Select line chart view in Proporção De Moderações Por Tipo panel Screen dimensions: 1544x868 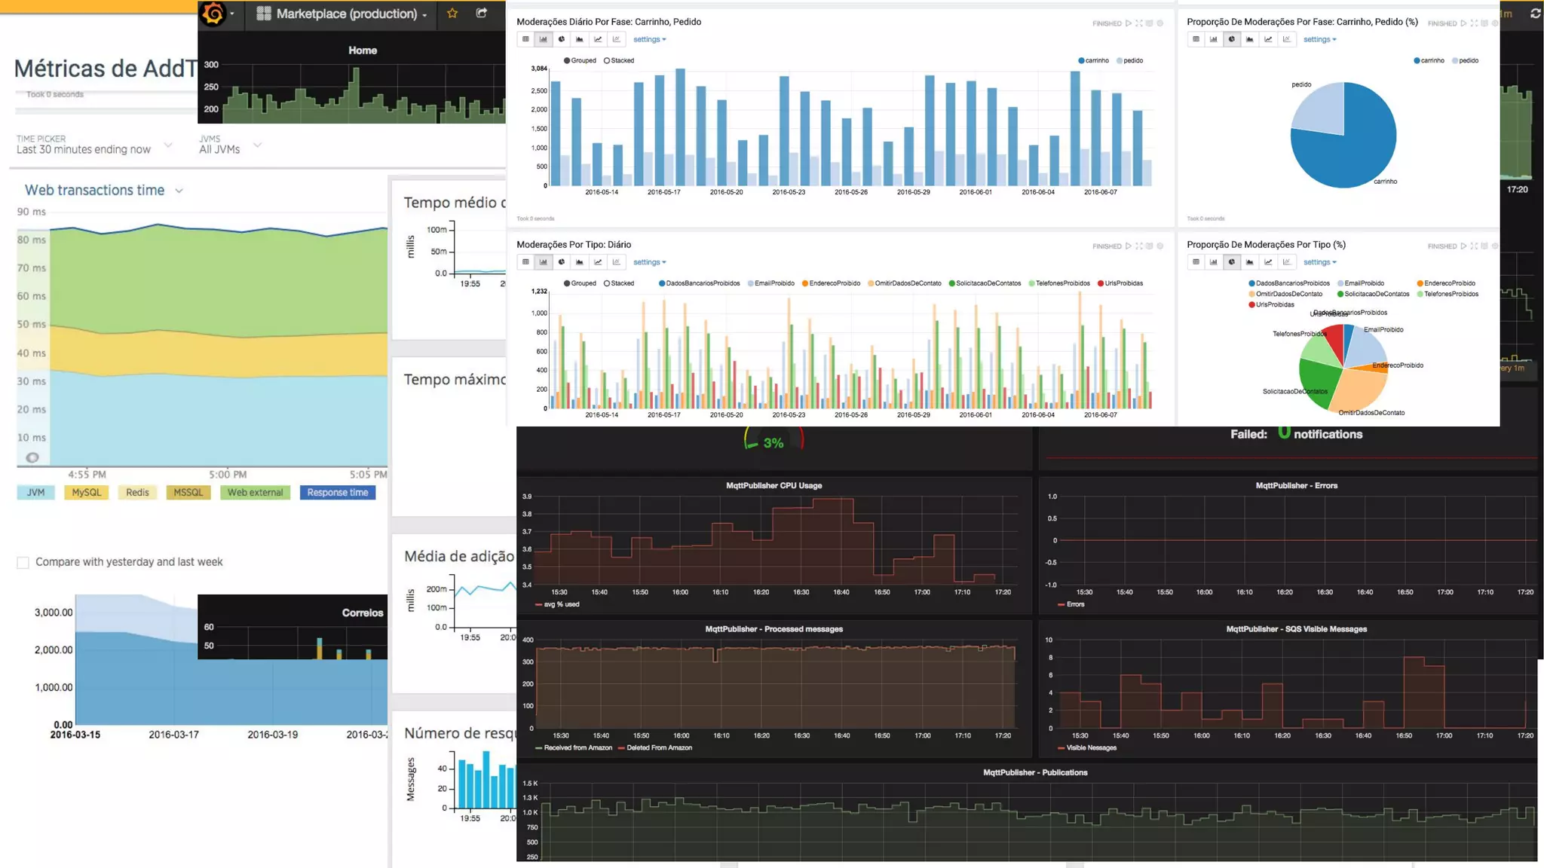click(x=1268, y=262)
